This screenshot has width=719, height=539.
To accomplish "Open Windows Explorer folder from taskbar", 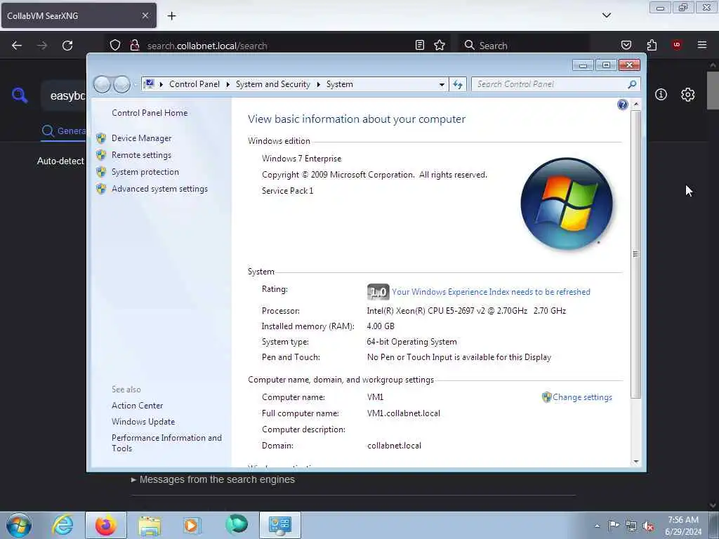I will tap(150, 525).
